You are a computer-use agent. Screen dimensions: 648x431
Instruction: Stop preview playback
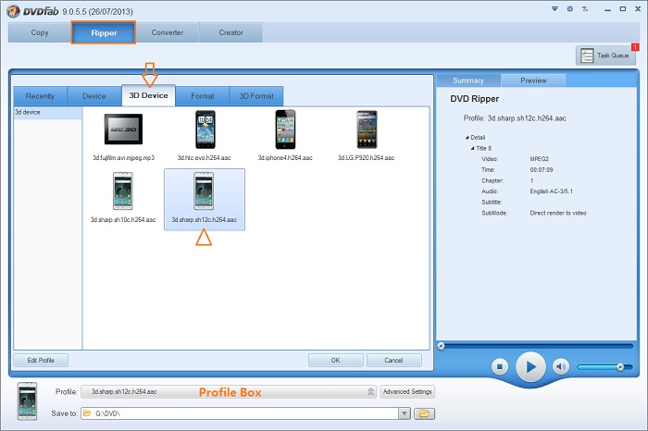[500, 366]
